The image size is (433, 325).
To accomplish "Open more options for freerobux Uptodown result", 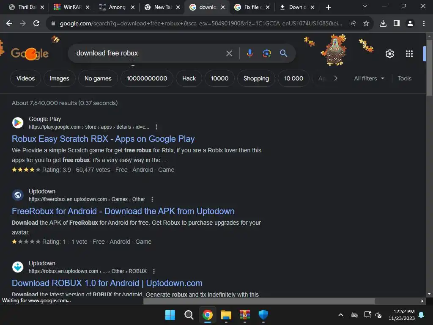I will [152, 199].
